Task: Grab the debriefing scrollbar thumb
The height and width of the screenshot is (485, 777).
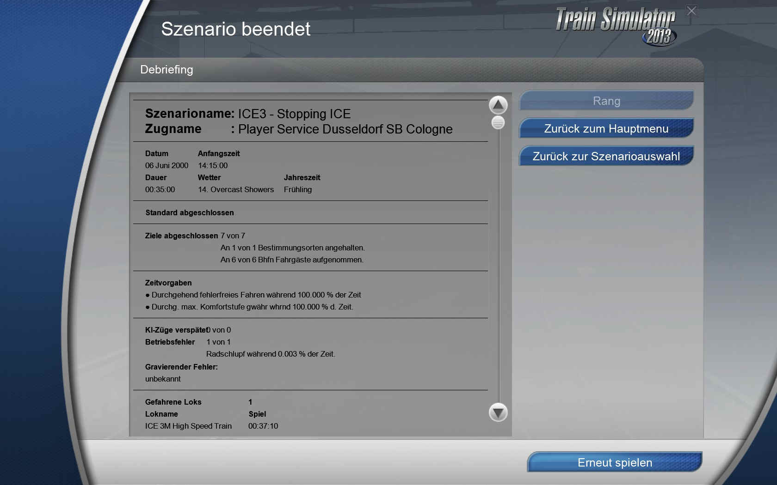Action: [498, 122]
